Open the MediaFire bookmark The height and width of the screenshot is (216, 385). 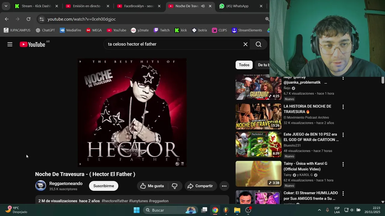[x=70, y=30]
